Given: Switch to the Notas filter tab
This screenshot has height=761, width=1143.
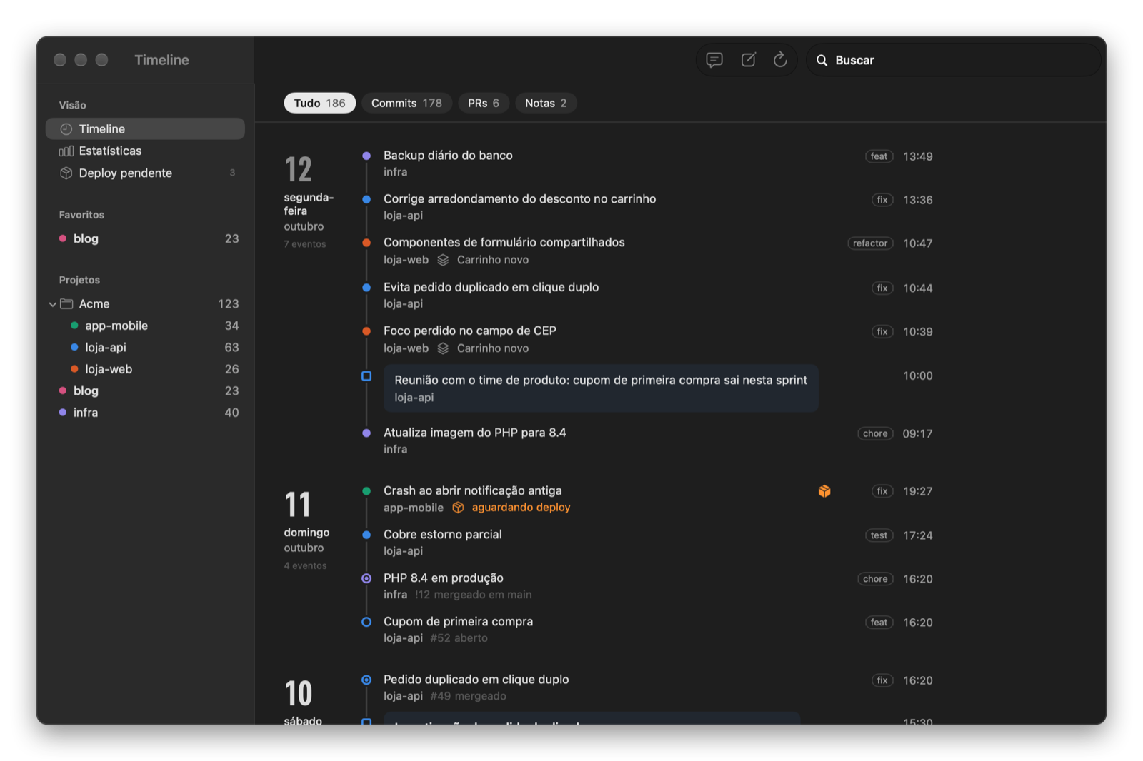Looking at the screenshot, I should click(546, 104).
